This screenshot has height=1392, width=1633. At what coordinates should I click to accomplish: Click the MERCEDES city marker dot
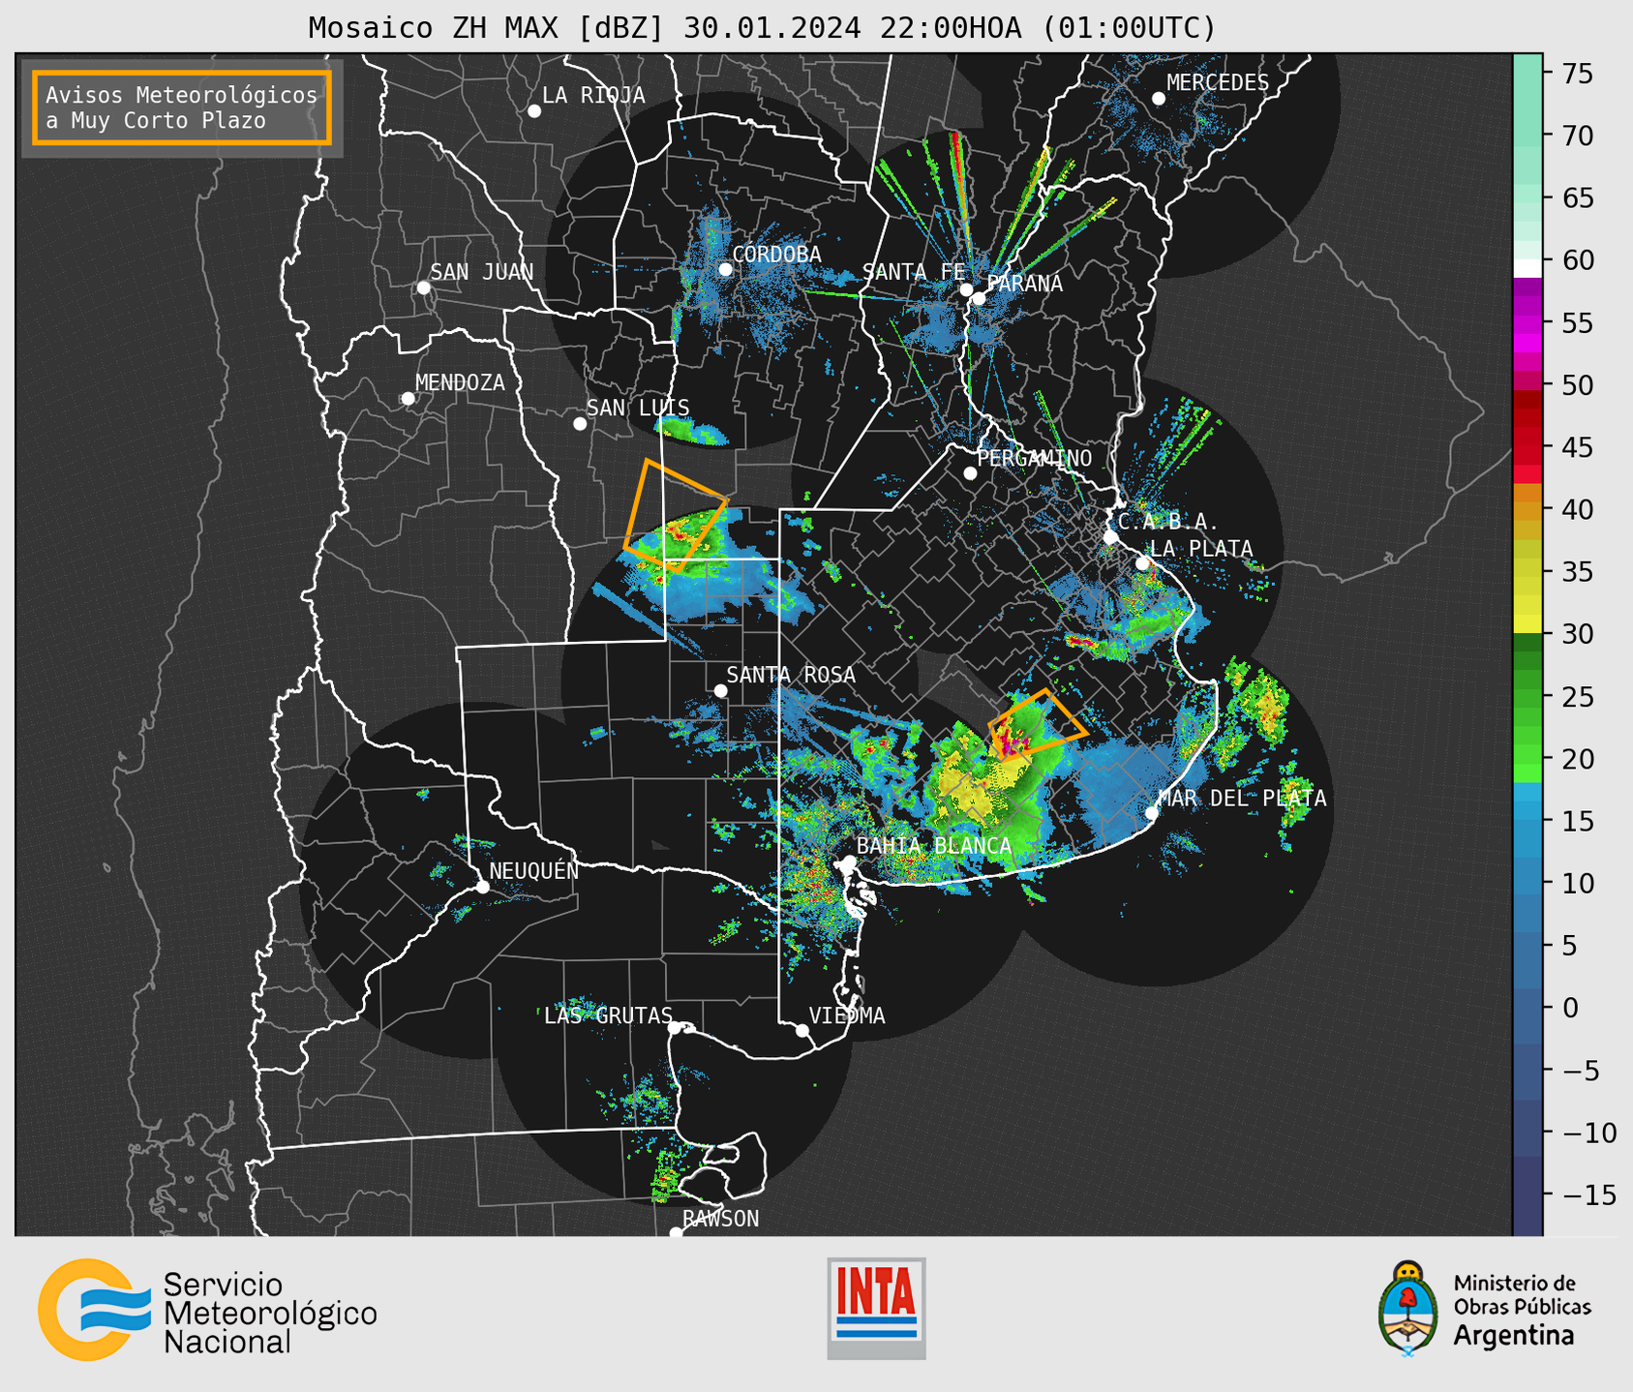pos(1159,99)
